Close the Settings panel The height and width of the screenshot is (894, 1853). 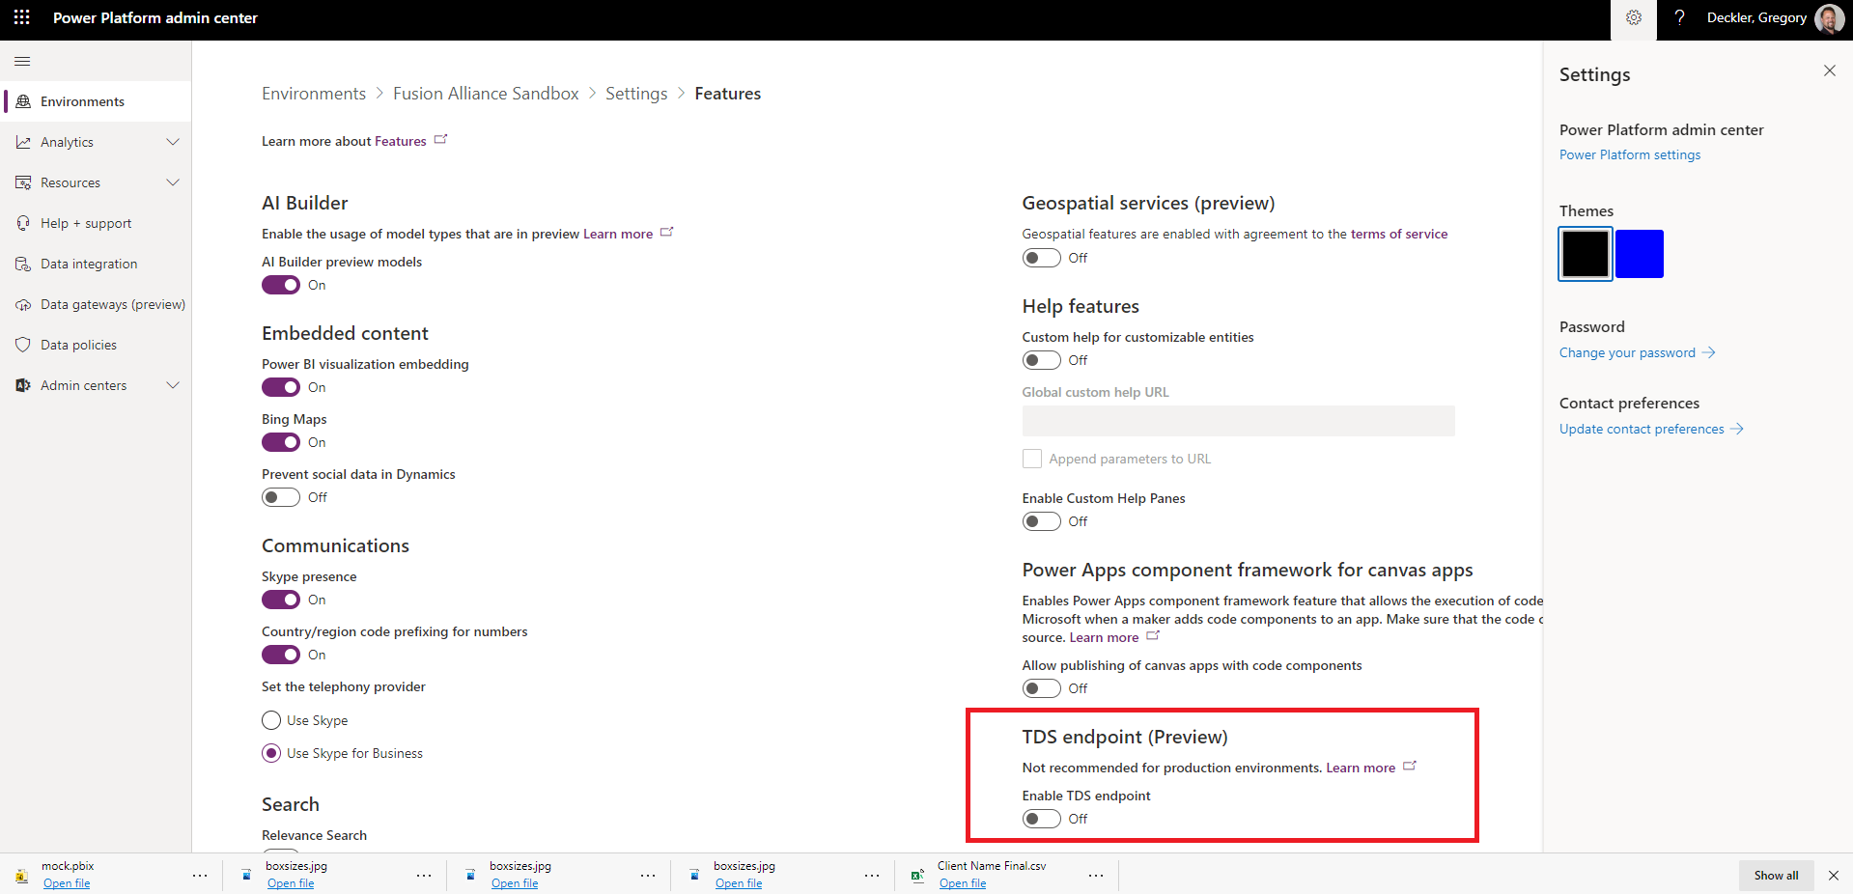tap(1829, 70)
